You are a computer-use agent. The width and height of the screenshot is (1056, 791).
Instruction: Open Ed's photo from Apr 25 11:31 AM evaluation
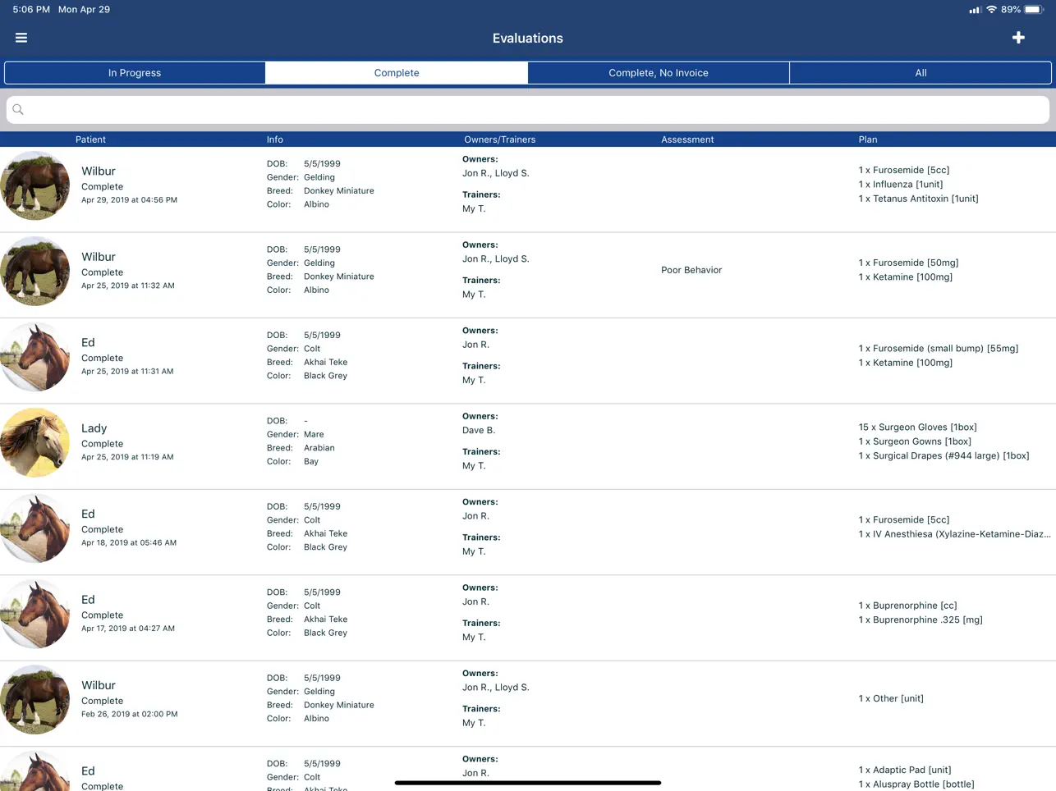coord(34,357)
